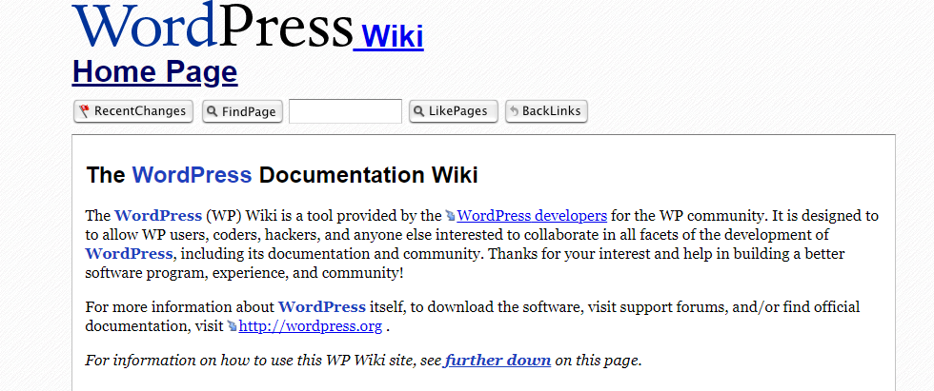This screenshot has width=934, height=391.
Task: Click the red flag icon on RecentChanges
Action: tap(85, 111)
